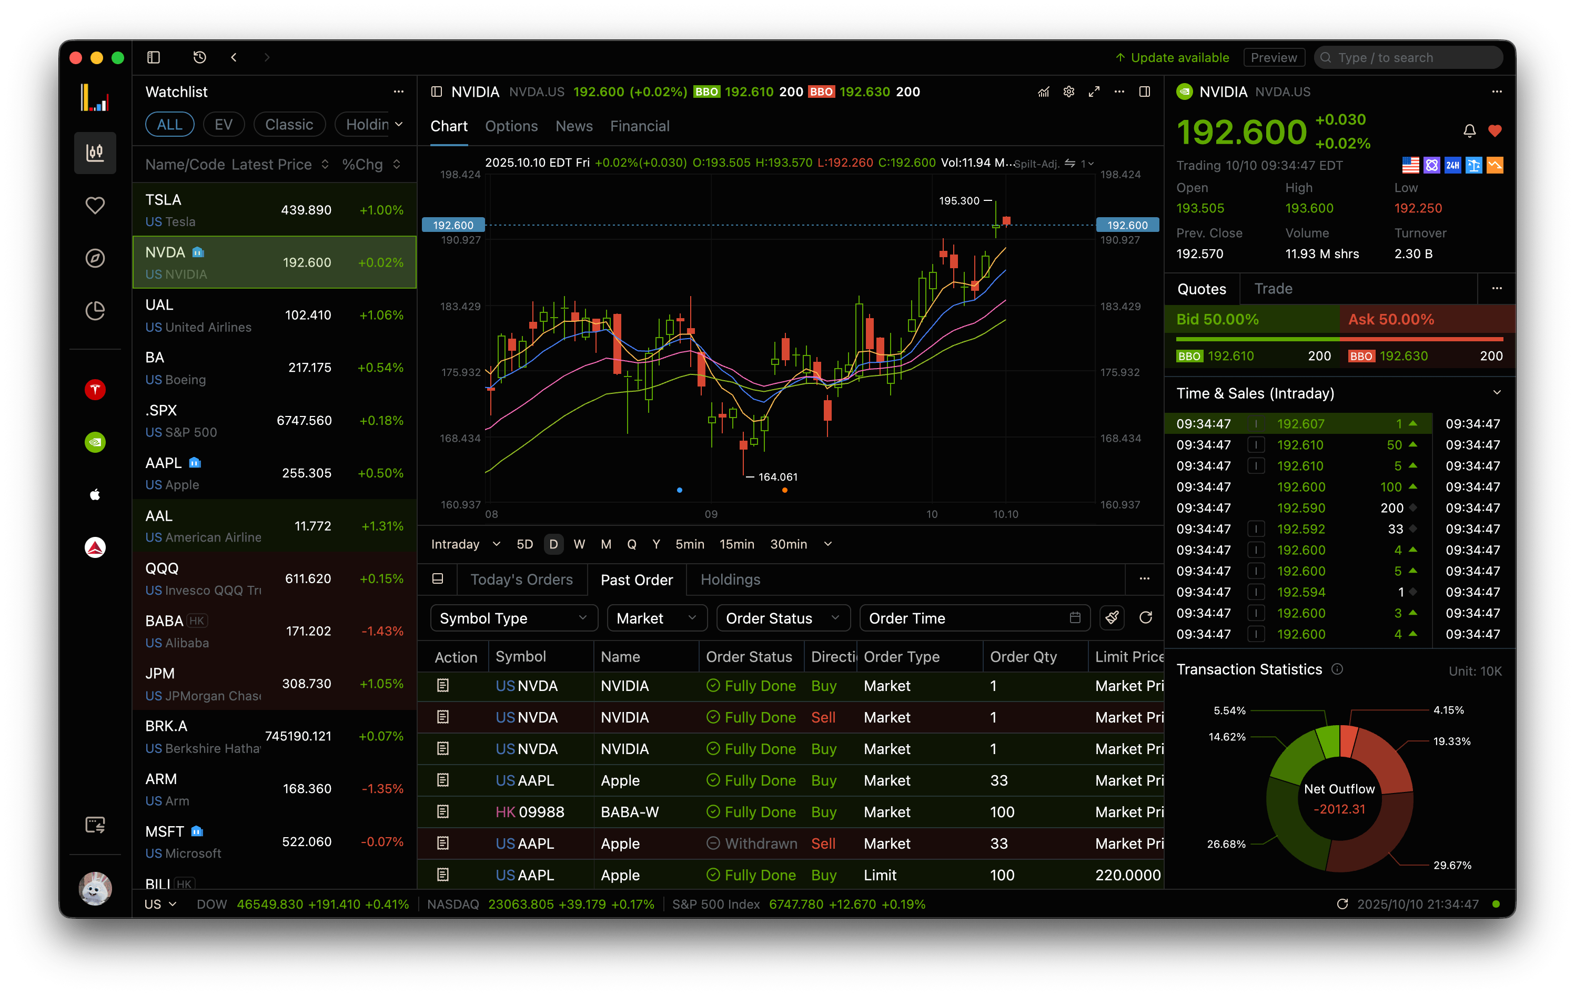Sort watchlist by %Chg column
The height and width of the screenshot is (996, 1575).
[371, 164]
